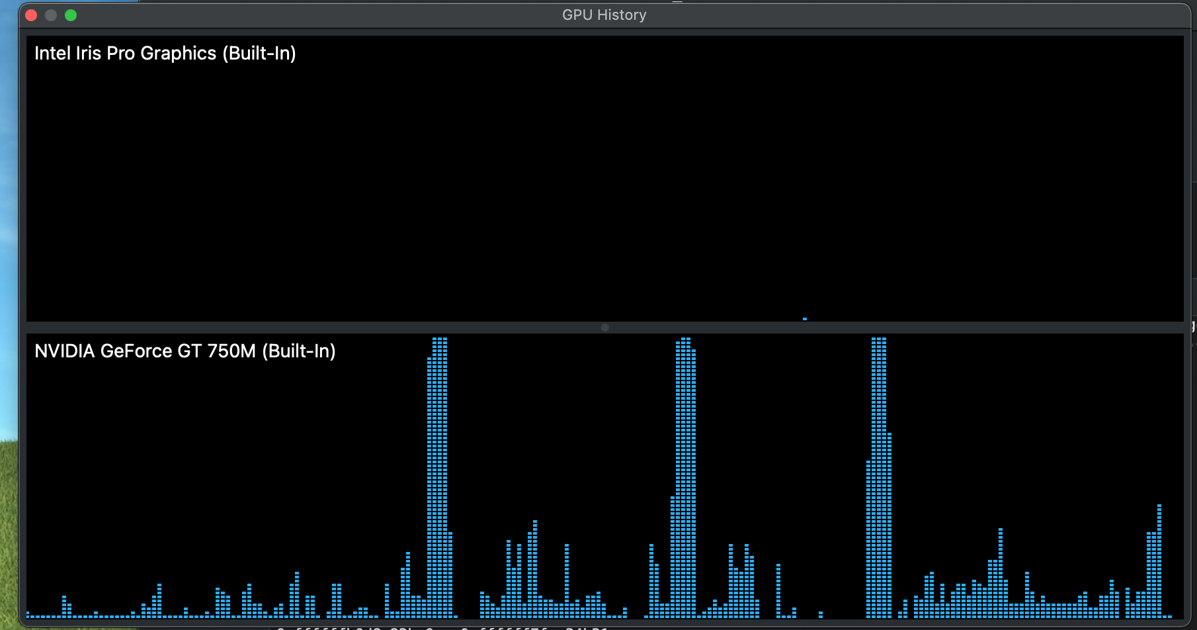
Task: Close the GPU History window
Action: click(31, 15)
